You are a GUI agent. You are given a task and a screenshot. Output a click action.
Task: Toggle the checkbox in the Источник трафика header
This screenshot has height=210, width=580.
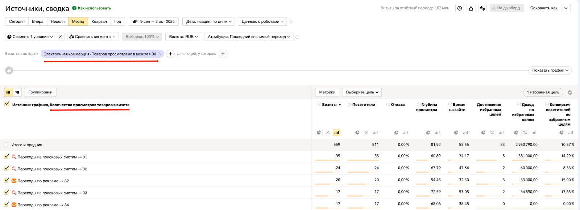7,104
